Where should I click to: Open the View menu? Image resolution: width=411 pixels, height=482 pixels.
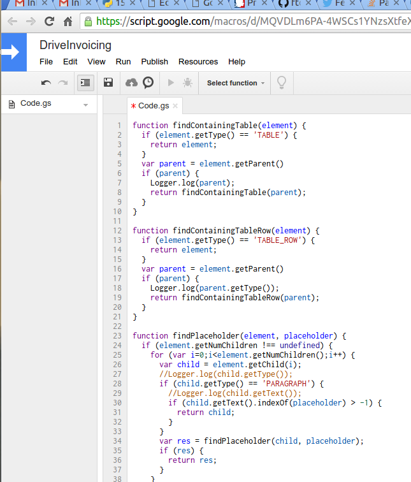coord(96,62)
